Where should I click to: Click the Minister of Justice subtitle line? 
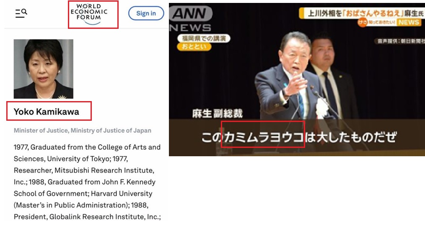click(83, 130)
